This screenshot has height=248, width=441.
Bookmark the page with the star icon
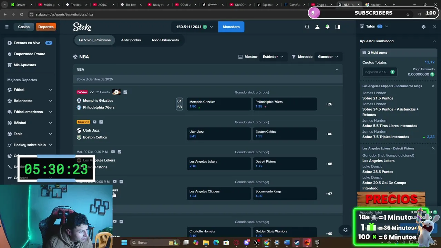[x=408, y=14]
